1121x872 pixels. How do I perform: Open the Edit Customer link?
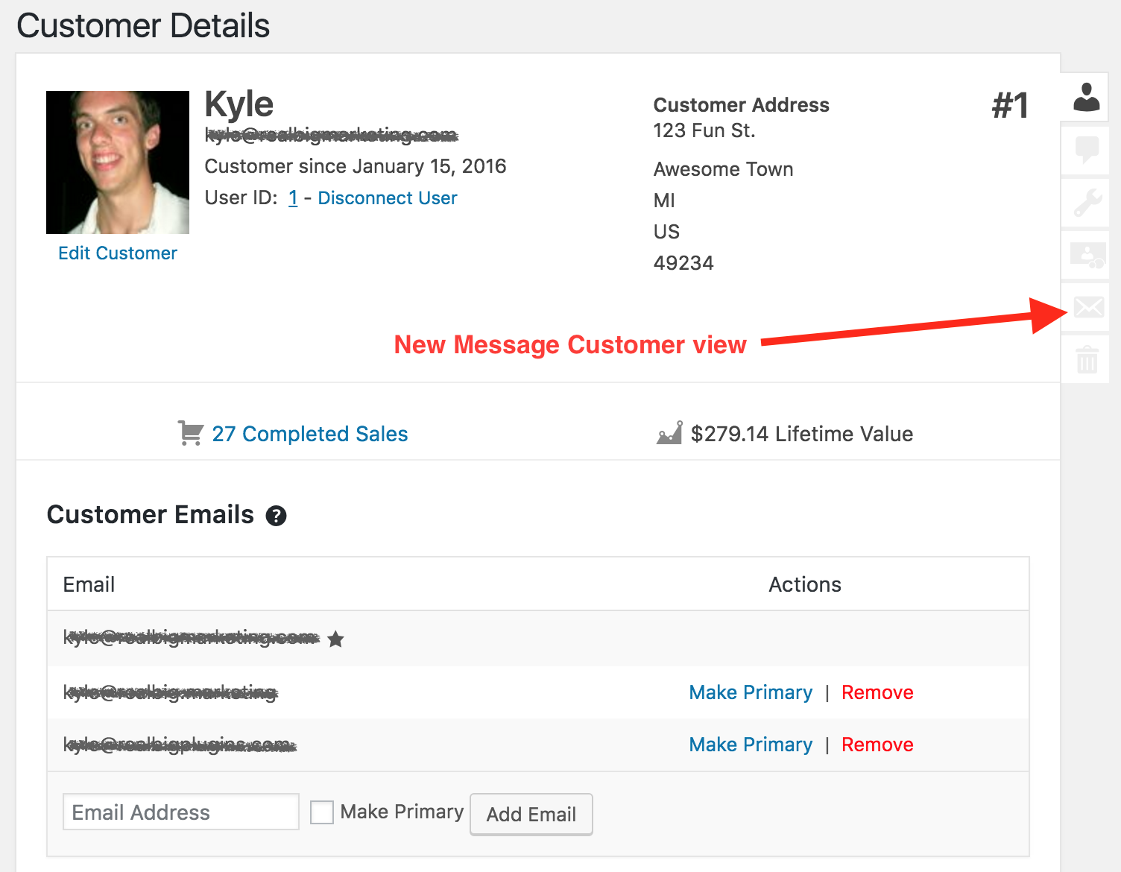click(118, 253)
